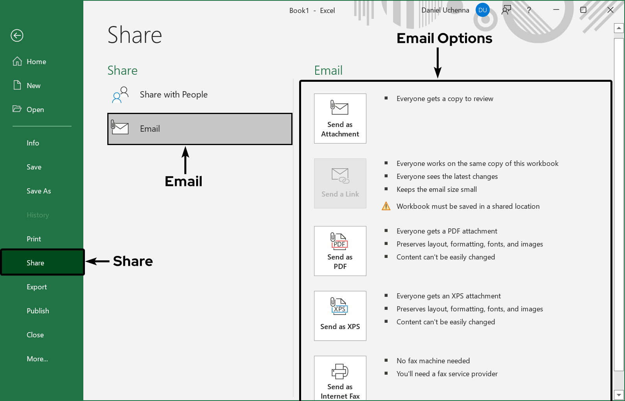Click the envelope icon in Email option
625x401 pixels.
point(120,127)
